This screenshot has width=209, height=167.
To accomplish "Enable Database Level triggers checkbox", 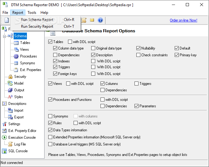I will coord(50,144).
